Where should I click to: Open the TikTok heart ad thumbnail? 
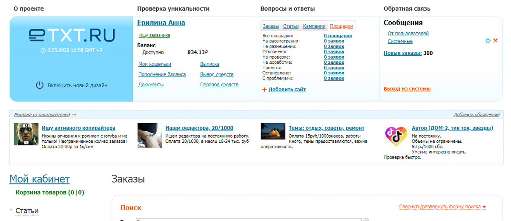tap(396, 136)
